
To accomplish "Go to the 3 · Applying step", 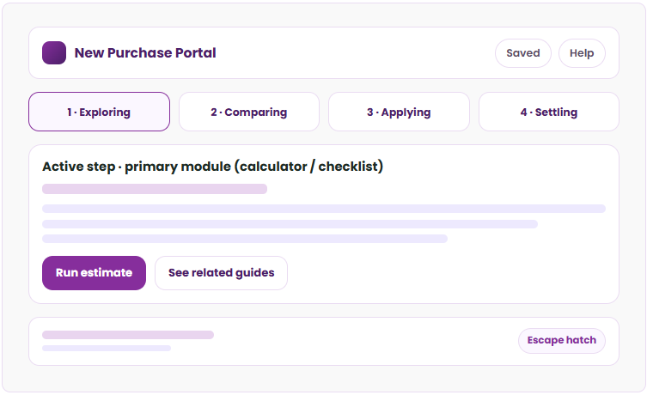I will tap(399, 112).
